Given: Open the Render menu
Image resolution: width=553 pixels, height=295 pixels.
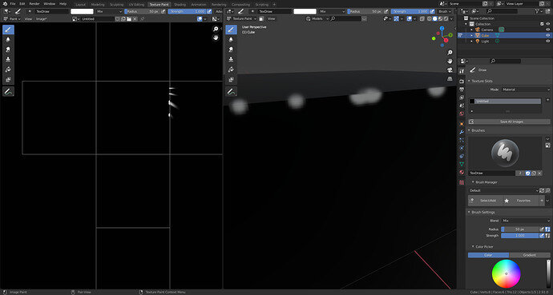Looking at the screenshot, I should (34, 3).
